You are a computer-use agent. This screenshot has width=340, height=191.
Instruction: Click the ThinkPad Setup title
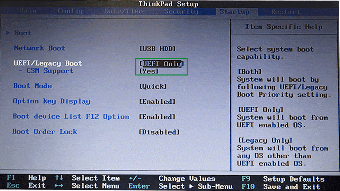click(169, 4)
